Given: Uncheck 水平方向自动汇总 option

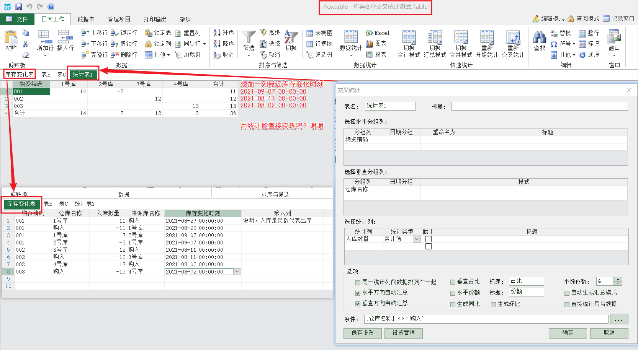Looking at the screenshot, I should pyautogui.click(x=358, y=293).
